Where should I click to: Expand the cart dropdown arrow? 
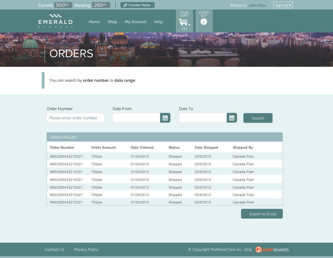click(189, 25)
